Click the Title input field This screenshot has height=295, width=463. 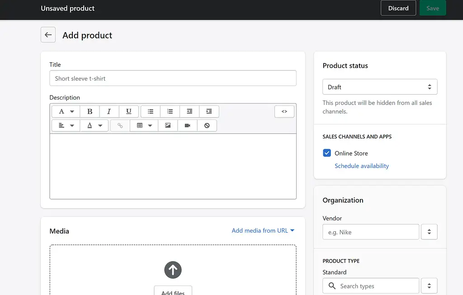click(x=173, y=78)
